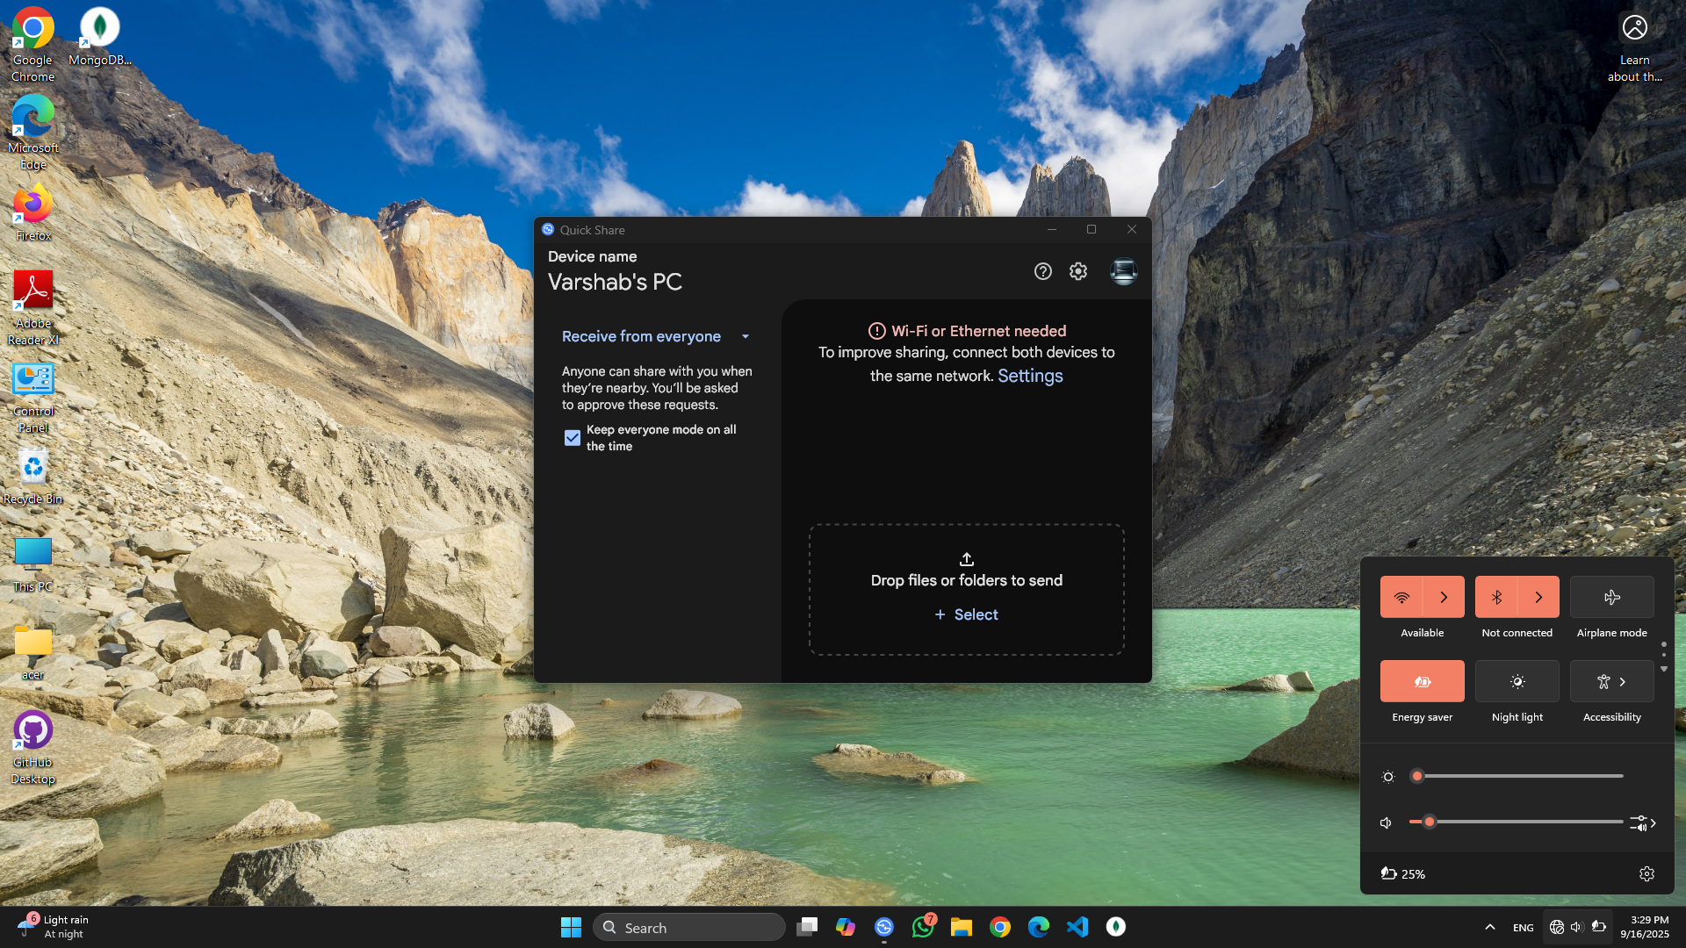Open quick settings gear icon
This screenshot has width=1686, height=948.
(x=1646, y=873)
